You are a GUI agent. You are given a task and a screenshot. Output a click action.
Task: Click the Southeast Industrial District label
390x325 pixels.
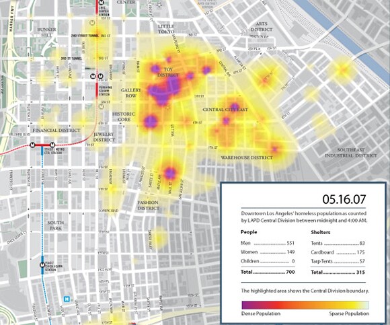coord(351,153)
